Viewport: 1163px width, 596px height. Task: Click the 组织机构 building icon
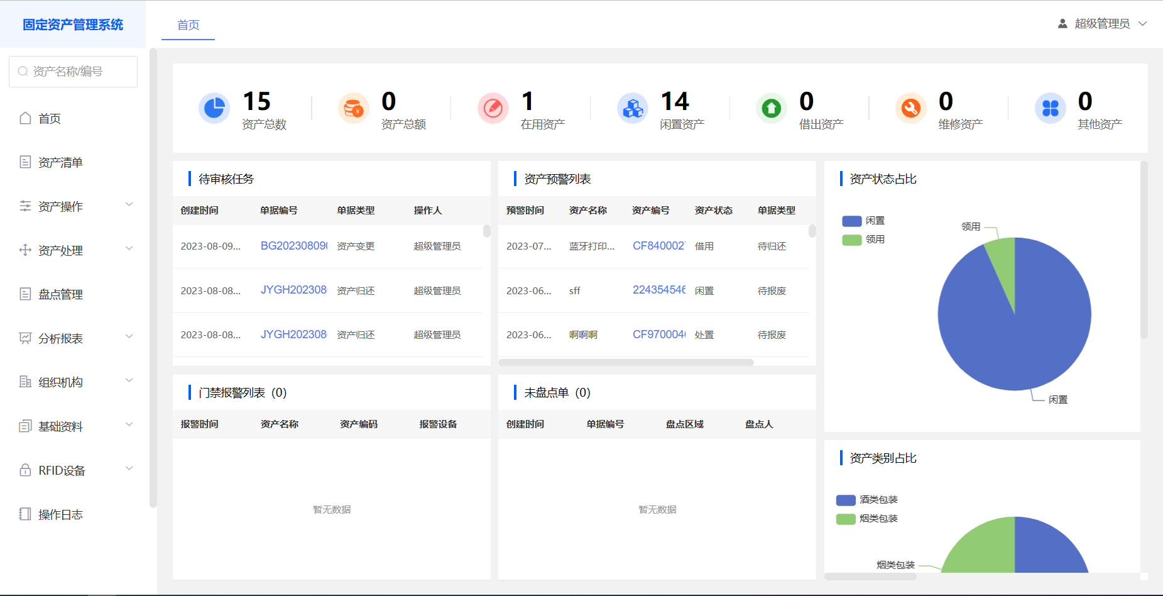point(25,382)
